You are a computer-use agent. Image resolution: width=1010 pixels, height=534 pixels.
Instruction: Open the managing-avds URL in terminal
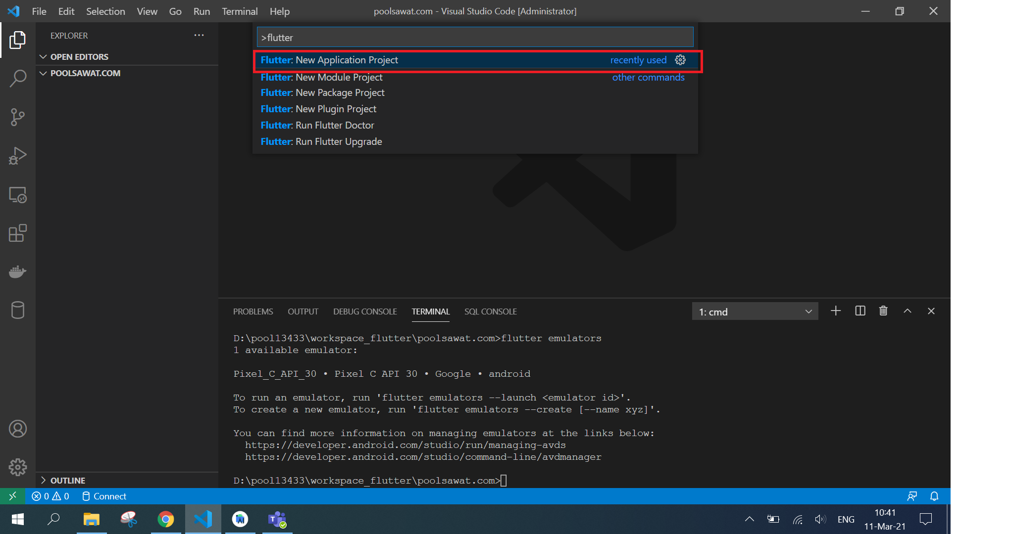point(405,445)
